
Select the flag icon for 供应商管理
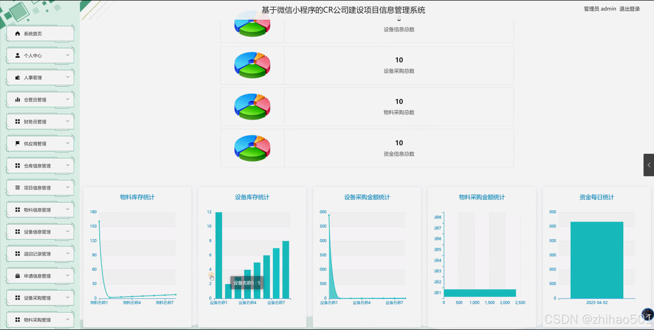click(x=17, y=143)
